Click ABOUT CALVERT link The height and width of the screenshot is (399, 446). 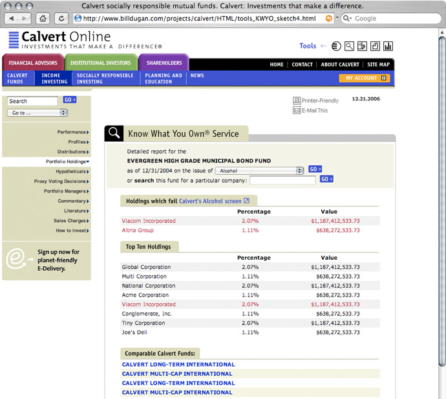tap(340, 64)
